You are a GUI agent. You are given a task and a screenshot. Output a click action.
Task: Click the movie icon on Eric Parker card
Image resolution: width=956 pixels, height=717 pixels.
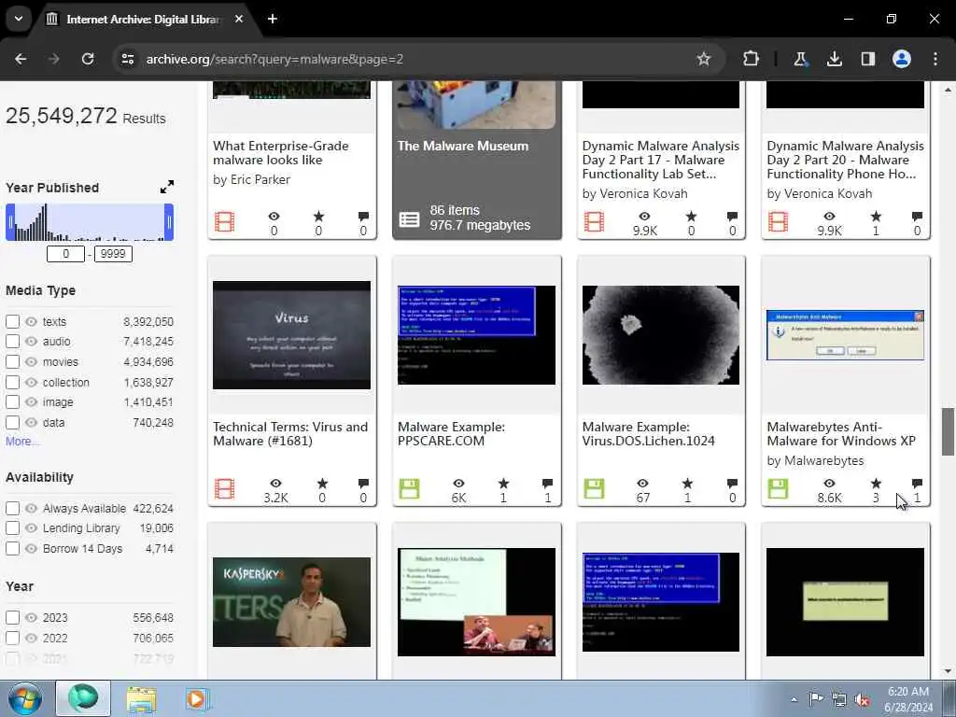click(224, 221)
